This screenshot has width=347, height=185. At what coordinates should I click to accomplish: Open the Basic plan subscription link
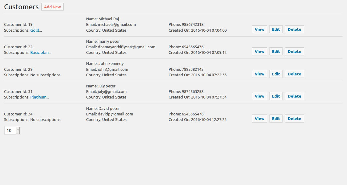[x=41, y=53]
